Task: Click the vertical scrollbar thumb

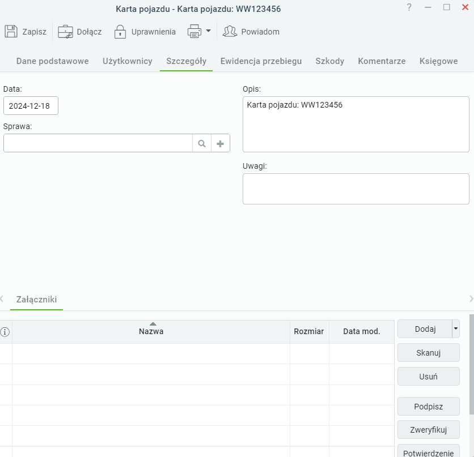Action: click(472, 364)
